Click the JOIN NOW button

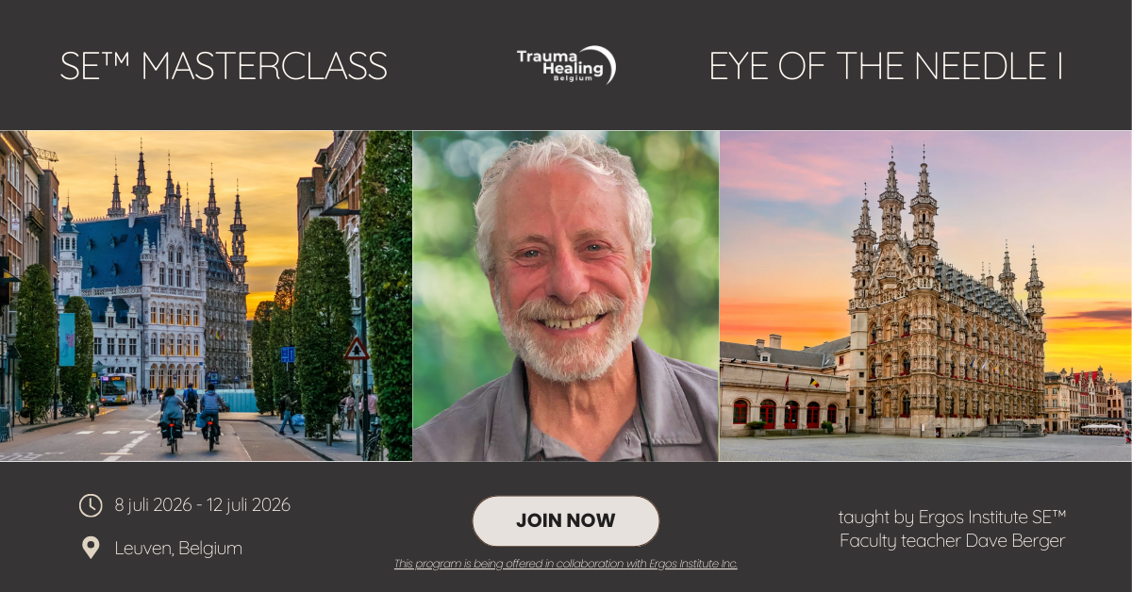click(566, 520)
